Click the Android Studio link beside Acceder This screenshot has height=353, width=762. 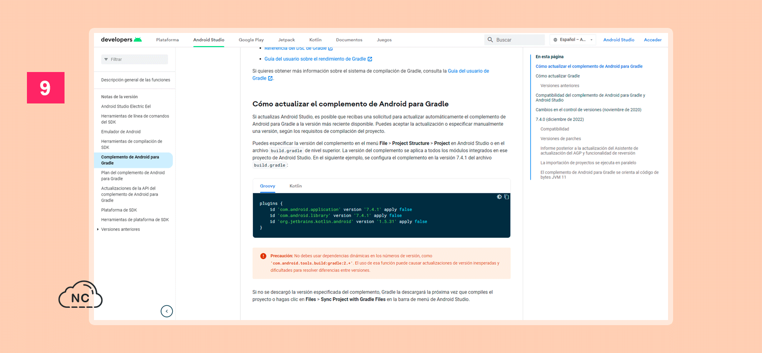click(x=619, y=40)
